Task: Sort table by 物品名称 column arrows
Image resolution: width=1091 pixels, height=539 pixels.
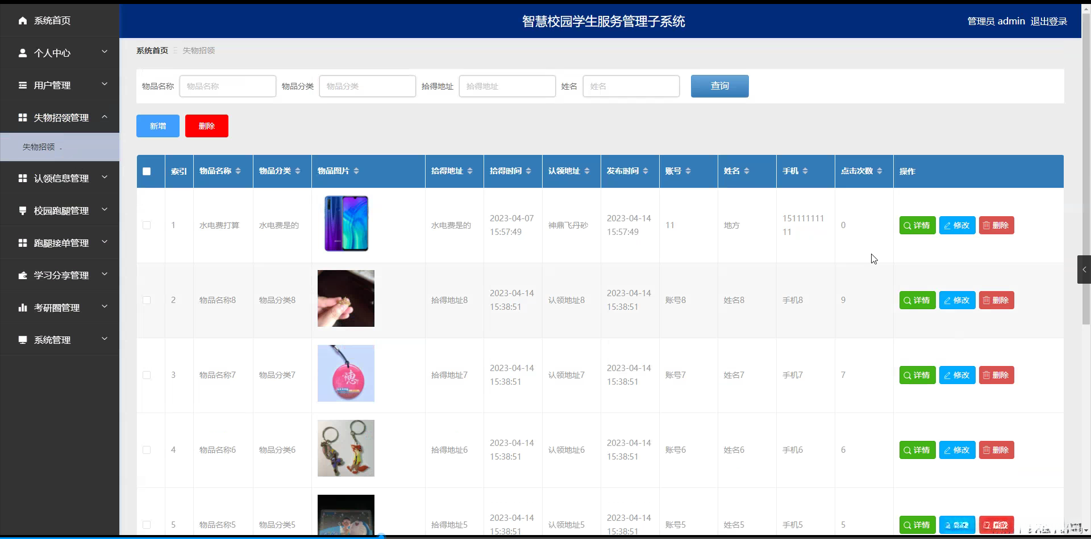Action: pos(238,171)
